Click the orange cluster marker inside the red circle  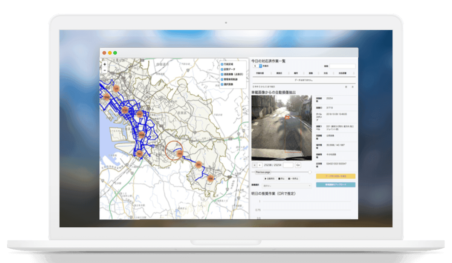coord(179,153)
